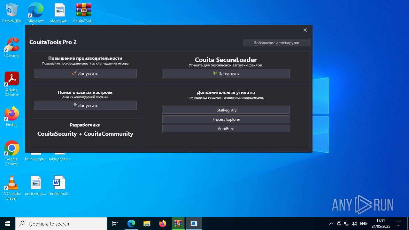
Task: Open Adobe Acrobat desktop shortcut
Action: coord(12,84)
